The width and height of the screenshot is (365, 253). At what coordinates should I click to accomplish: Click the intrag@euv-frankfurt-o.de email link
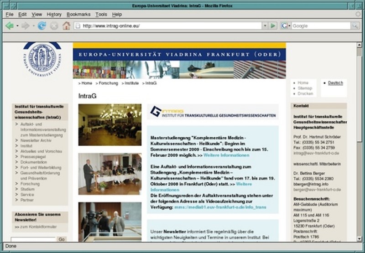(316, 153)
